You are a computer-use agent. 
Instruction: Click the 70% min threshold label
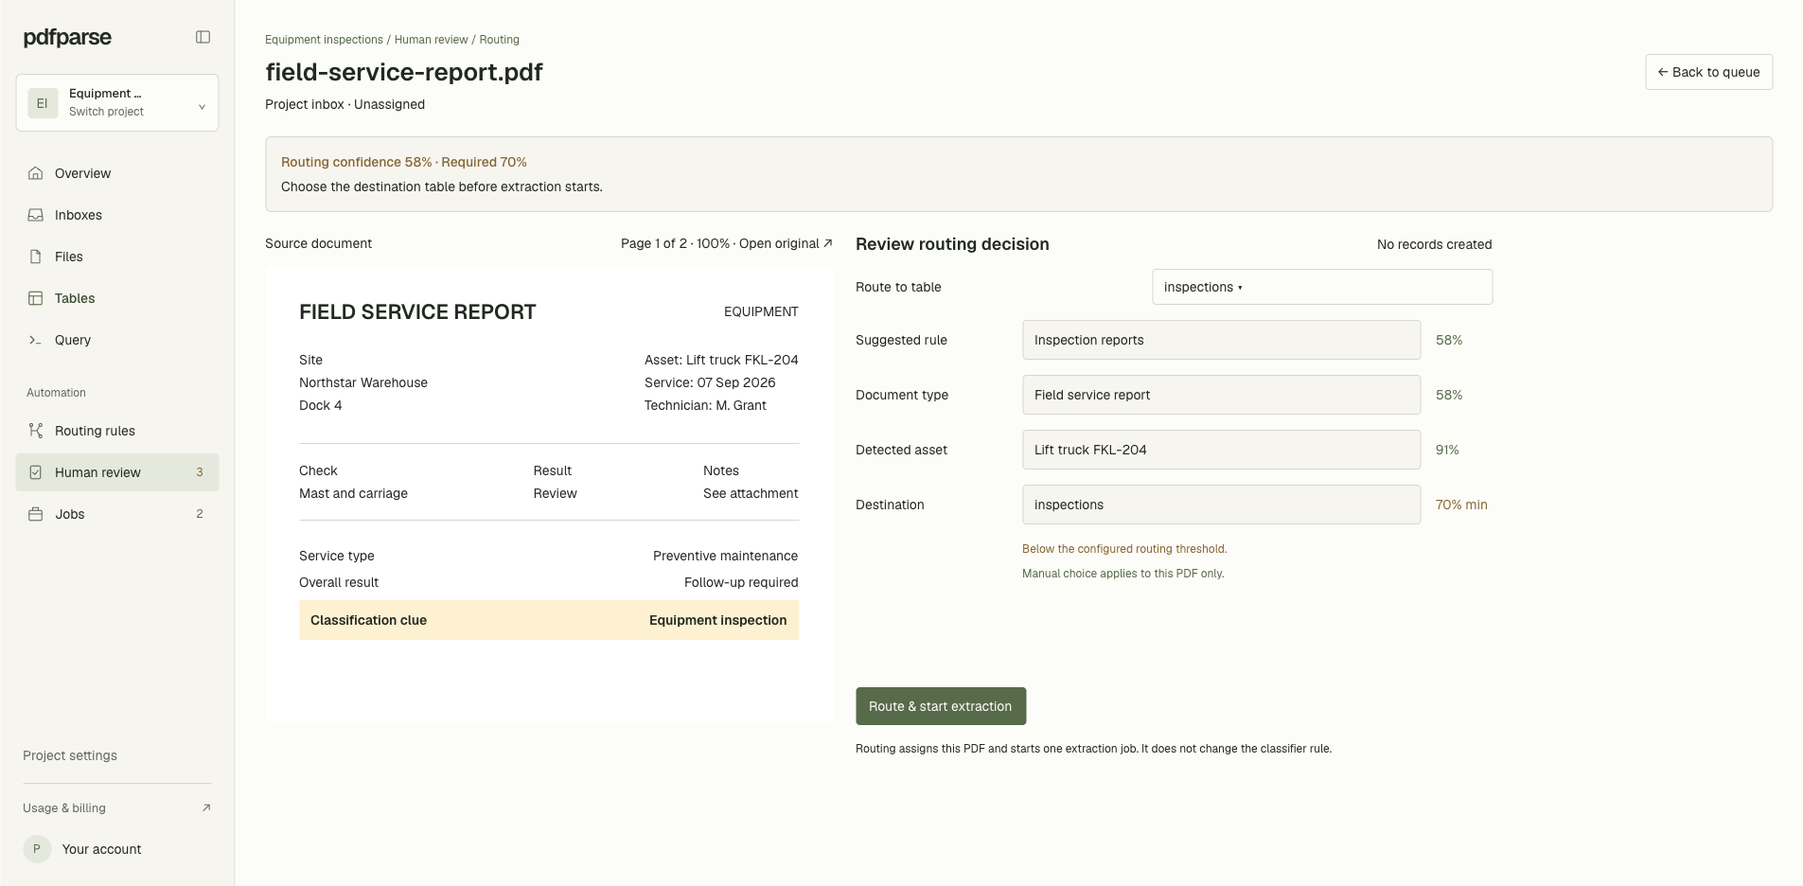(1461, 505)
